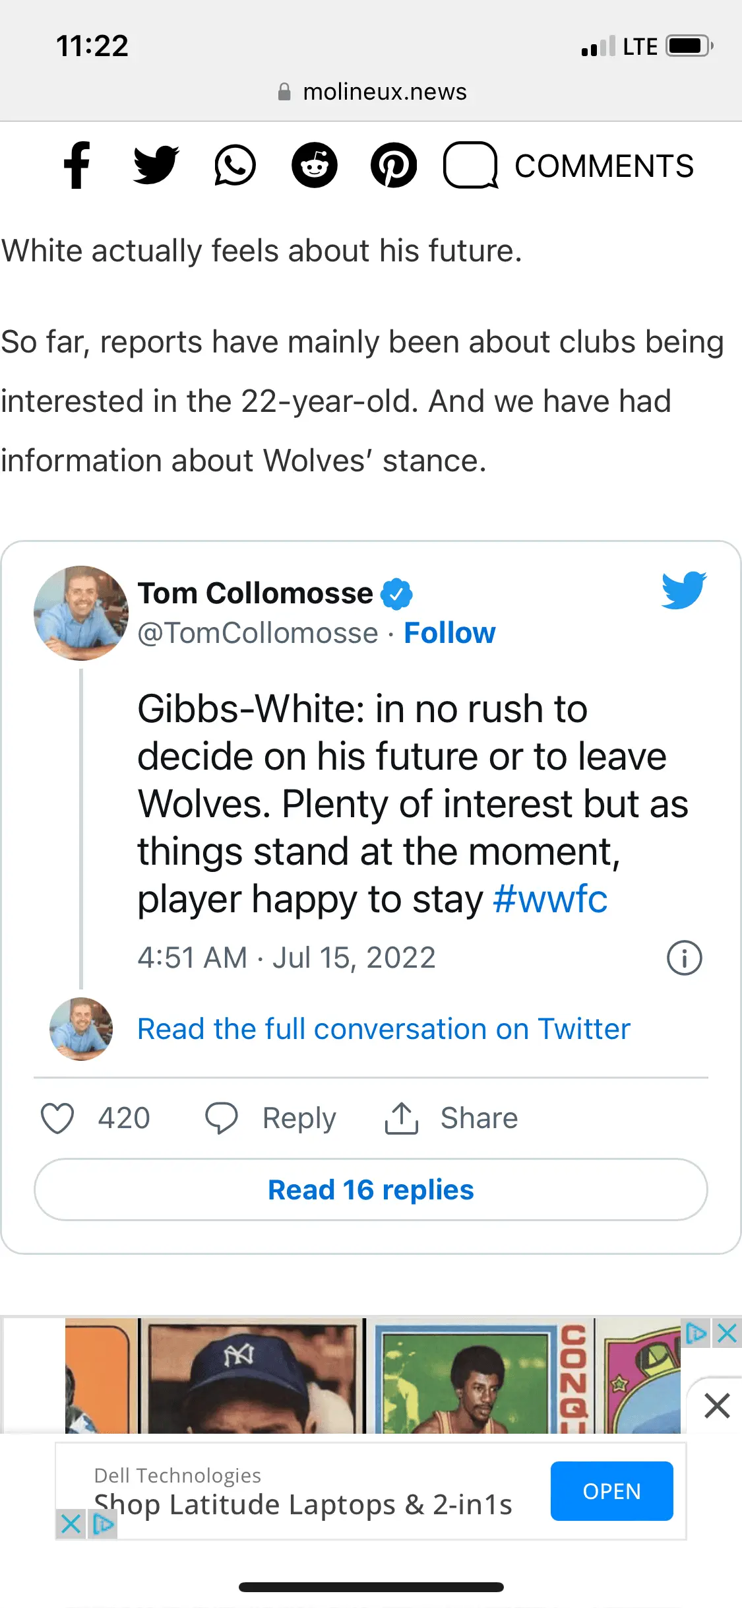Dismiss the trading card ad overlay
Viewport: 742px width, 1608px height.
pyautogui.click(x=717, y=1405)
